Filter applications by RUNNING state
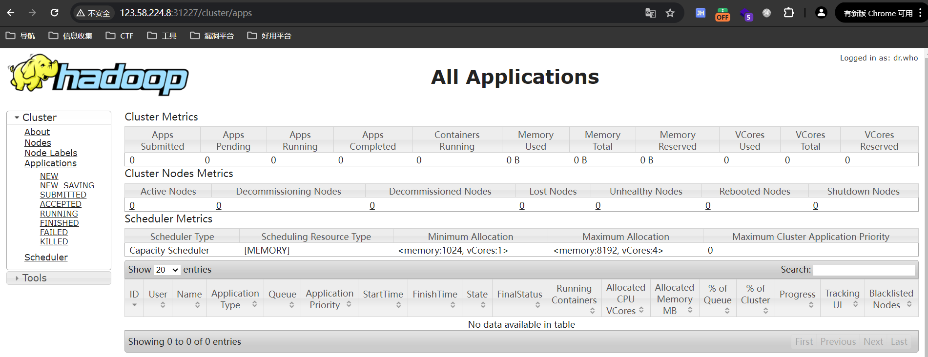928x357 pixels. (59, 214)
